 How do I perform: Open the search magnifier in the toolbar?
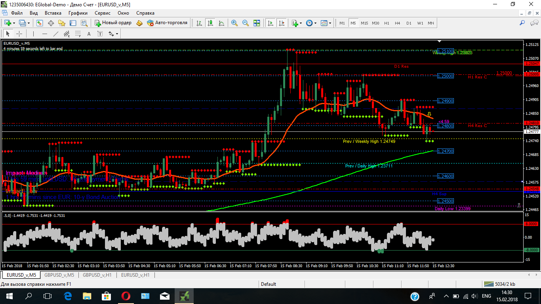tap(522, 23)
